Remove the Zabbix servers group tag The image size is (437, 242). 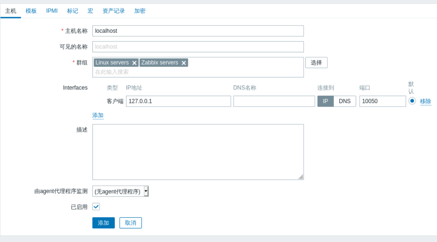[184, 63]
